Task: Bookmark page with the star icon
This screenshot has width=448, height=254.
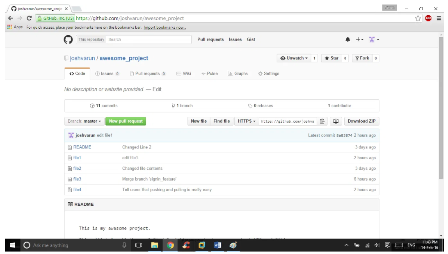Action: coord(418,18)
